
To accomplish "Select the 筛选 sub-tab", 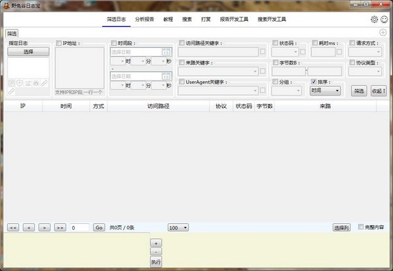I will click(x=12, y=33).
